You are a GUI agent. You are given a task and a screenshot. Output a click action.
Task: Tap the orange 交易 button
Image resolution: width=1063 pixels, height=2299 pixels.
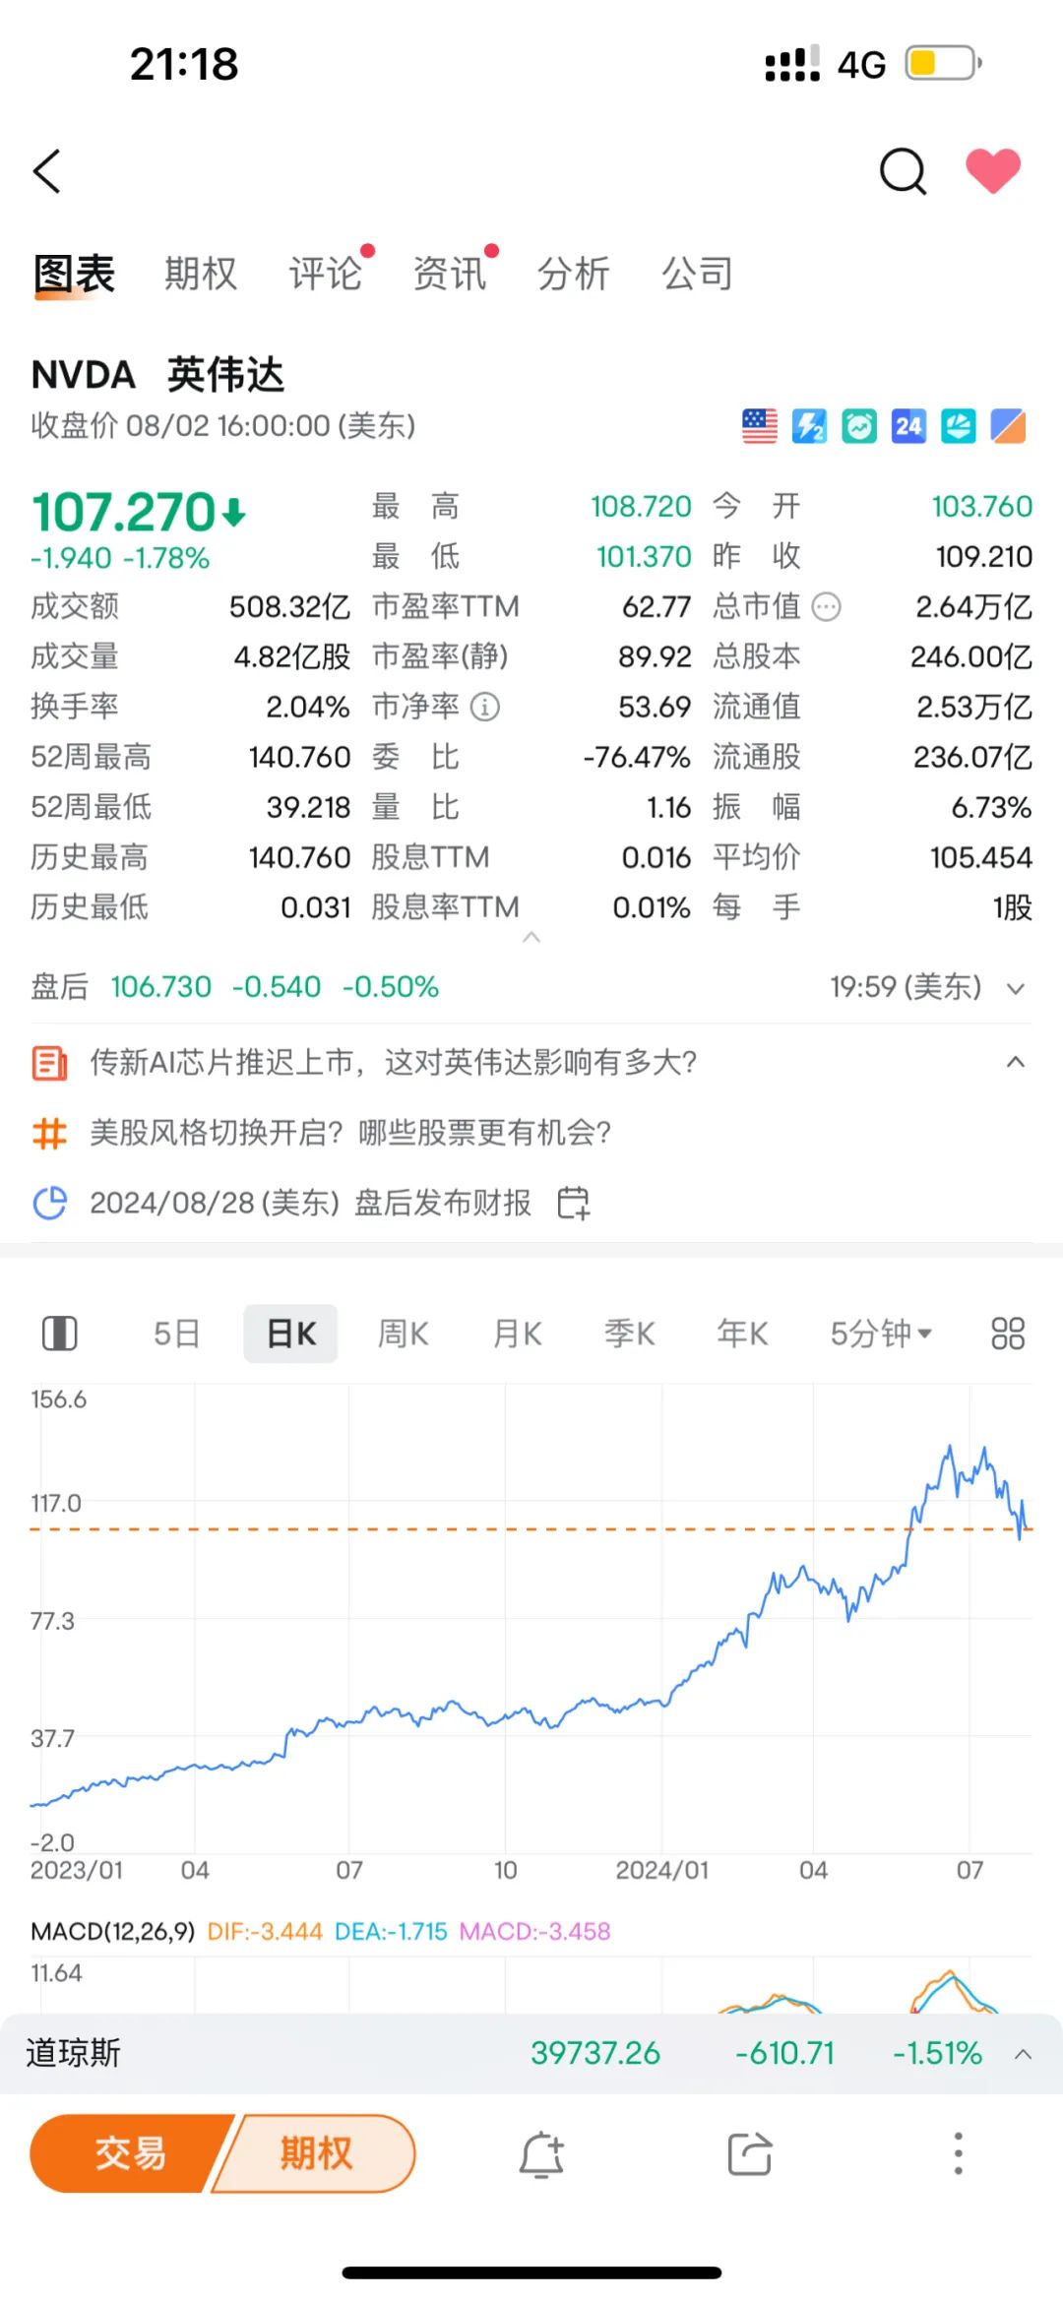pos(131,2153)
